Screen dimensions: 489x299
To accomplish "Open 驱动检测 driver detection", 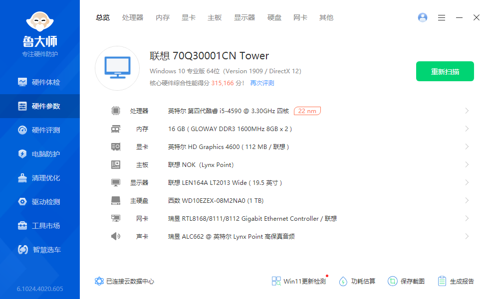I will 39,202.
